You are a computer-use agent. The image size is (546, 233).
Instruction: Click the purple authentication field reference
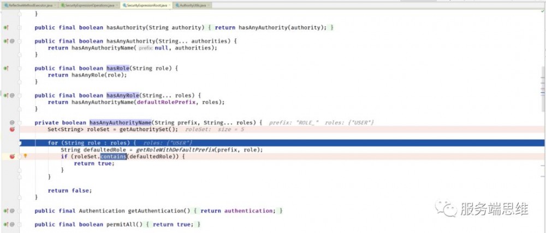pyautogui.click(x=248, y=211)
